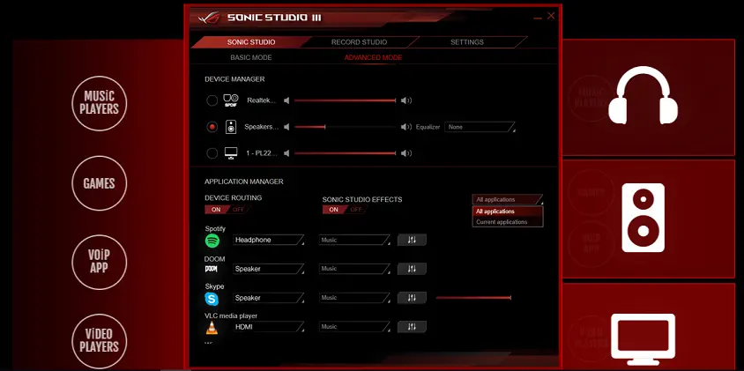744x371 pixels.
Task: Switch to the Record Studio tab
Action: [359, 41]
